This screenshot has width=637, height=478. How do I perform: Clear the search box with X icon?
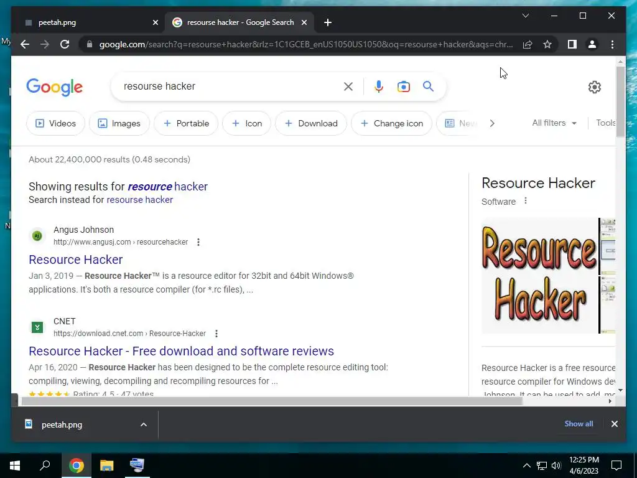pos(348,87)
